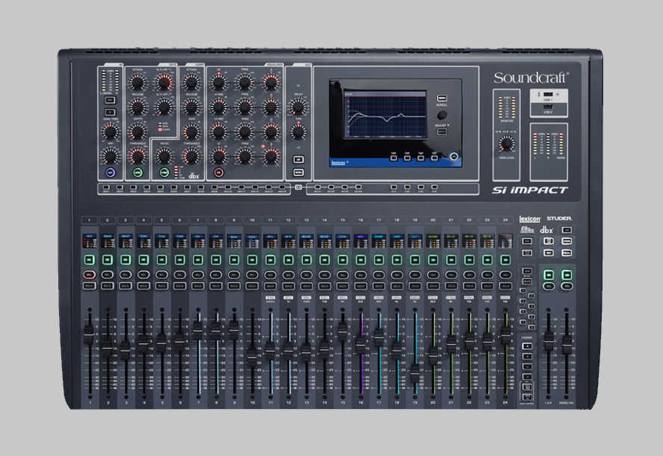663x456 pixels.
Task: Tap the KICK EQ graph on the touchscreen
Action: (x=385, y=116)
